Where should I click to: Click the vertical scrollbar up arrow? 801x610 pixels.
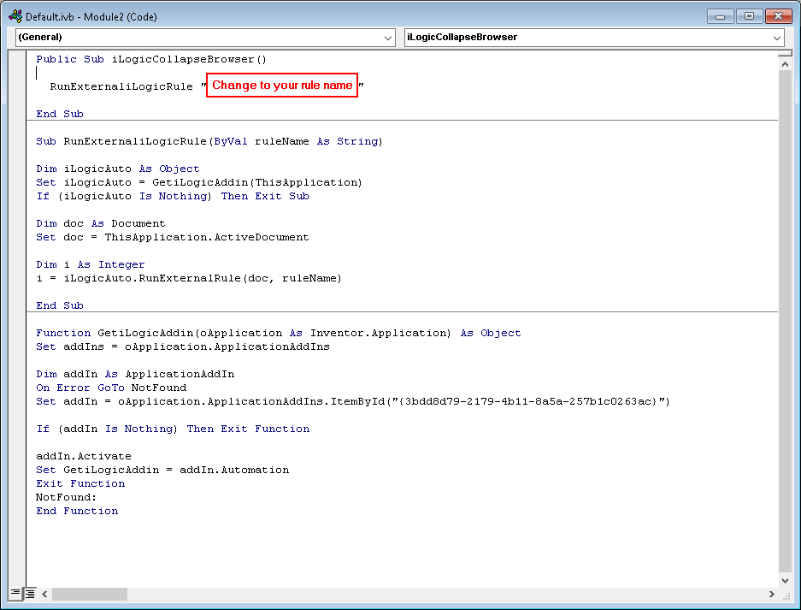point(785,62)
